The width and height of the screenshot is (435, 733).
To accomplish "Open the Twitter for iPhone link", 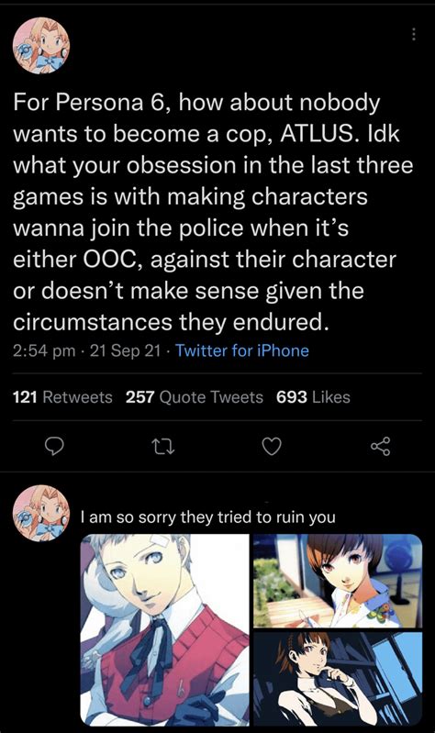I will tap(242, 350).
